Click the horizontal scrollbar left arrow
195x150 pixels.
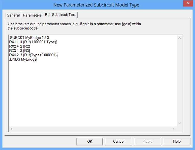[x=12, y=129]
